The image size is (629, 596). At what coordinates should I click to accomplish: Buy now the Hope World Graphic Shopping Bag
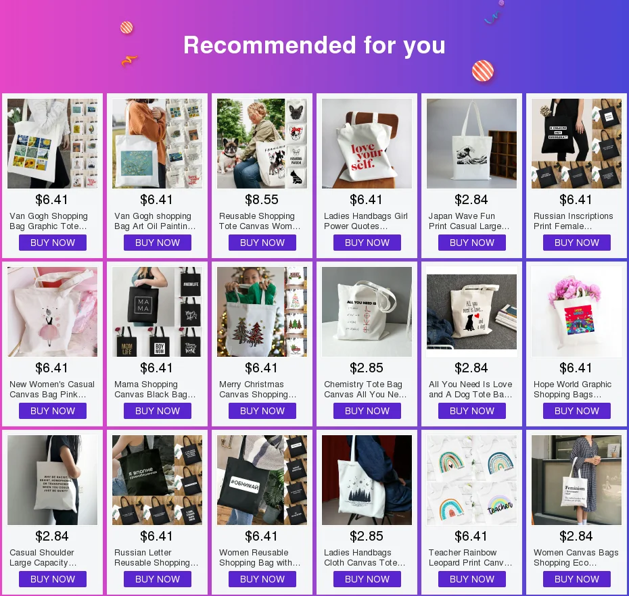tap(577, 411)
